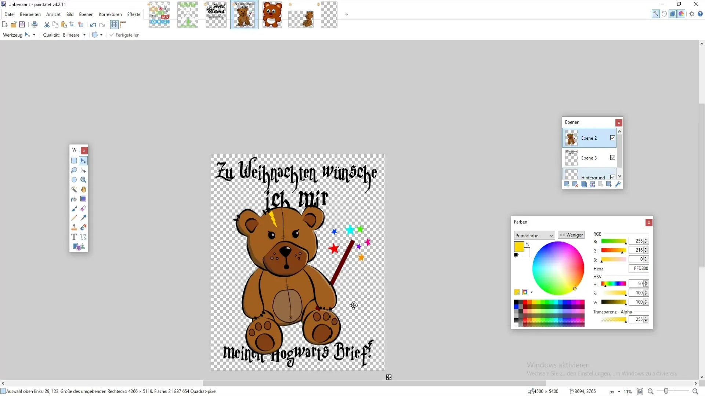The height and width of the screenshot is (396, 705).
Task: Toggle visibility of Hintergrund layer
Action: coord(612,177)
